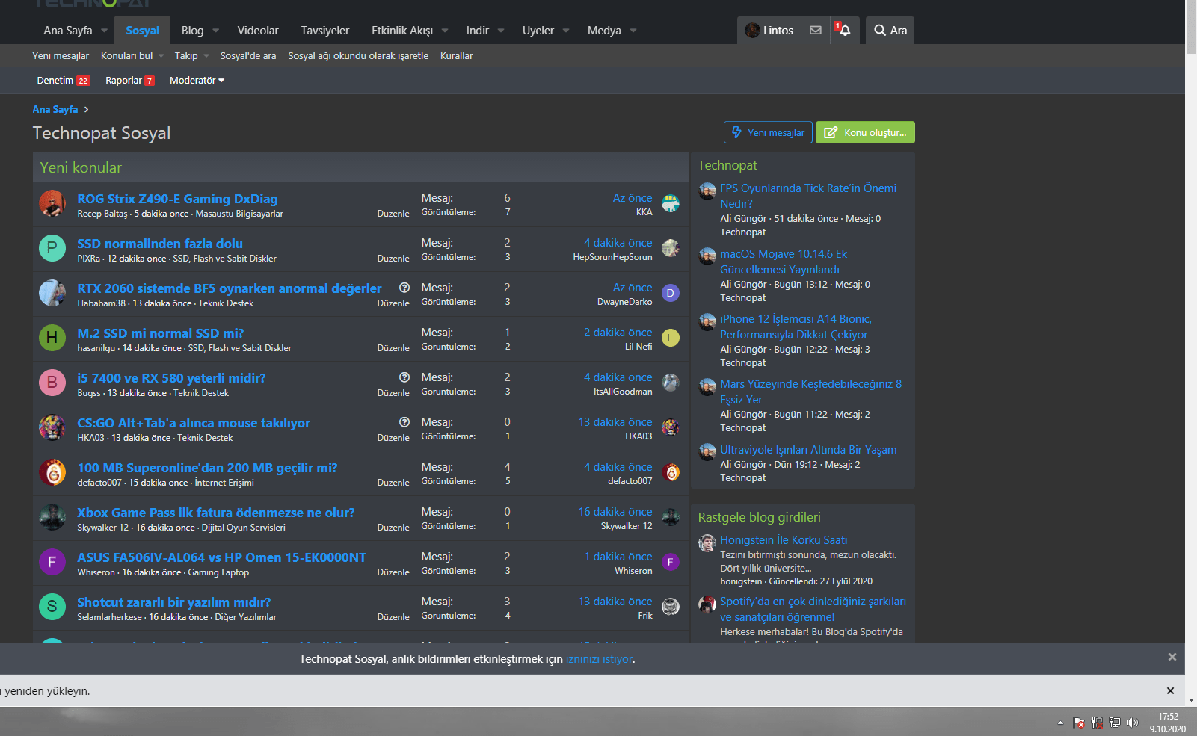Screen dimensions: 1197x736
Task: Click HepSorunHepSorun's last-poster avatar
Action: tap(671, 248)
